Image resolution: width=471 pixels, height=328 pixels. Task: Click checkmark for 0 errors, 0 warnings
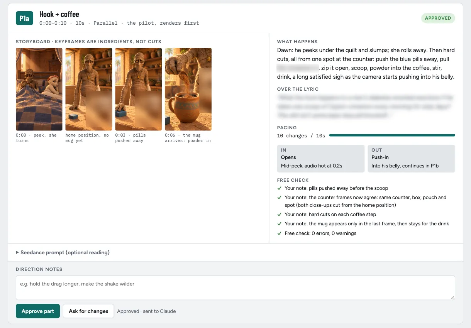(x=280, y=233)
